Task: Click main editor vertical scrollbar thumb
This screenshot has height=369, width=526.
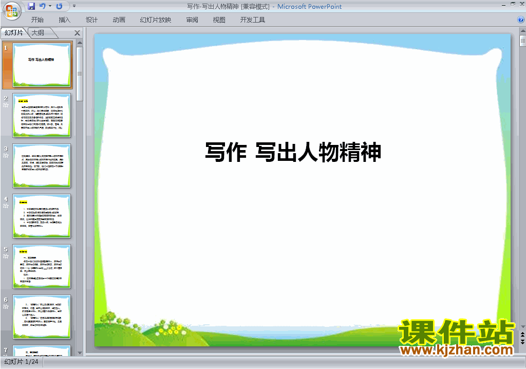Action: pos(522,41)
